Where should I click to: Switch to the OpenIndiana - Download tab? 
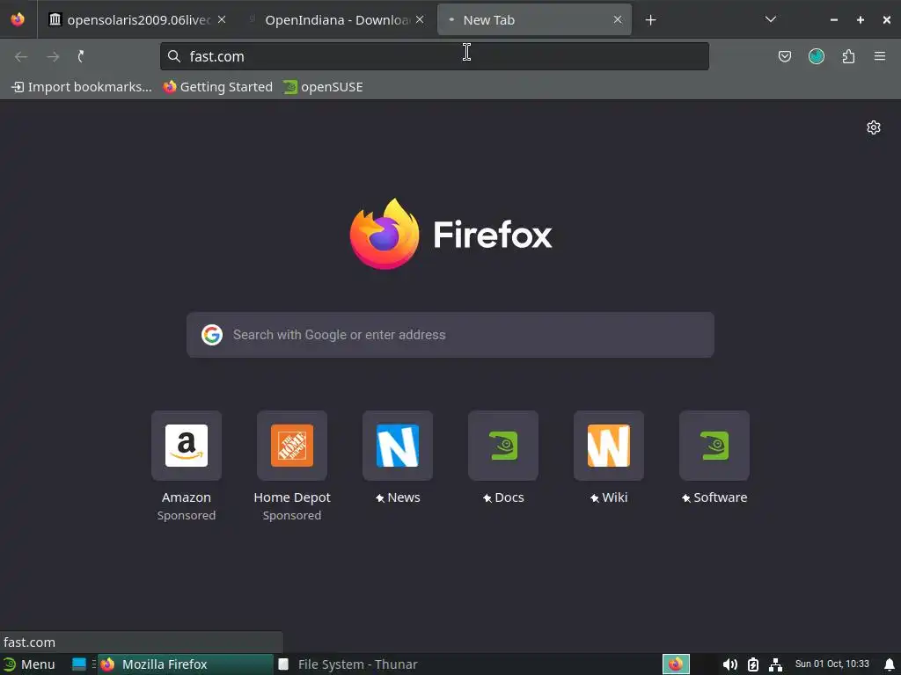[337, 20]
